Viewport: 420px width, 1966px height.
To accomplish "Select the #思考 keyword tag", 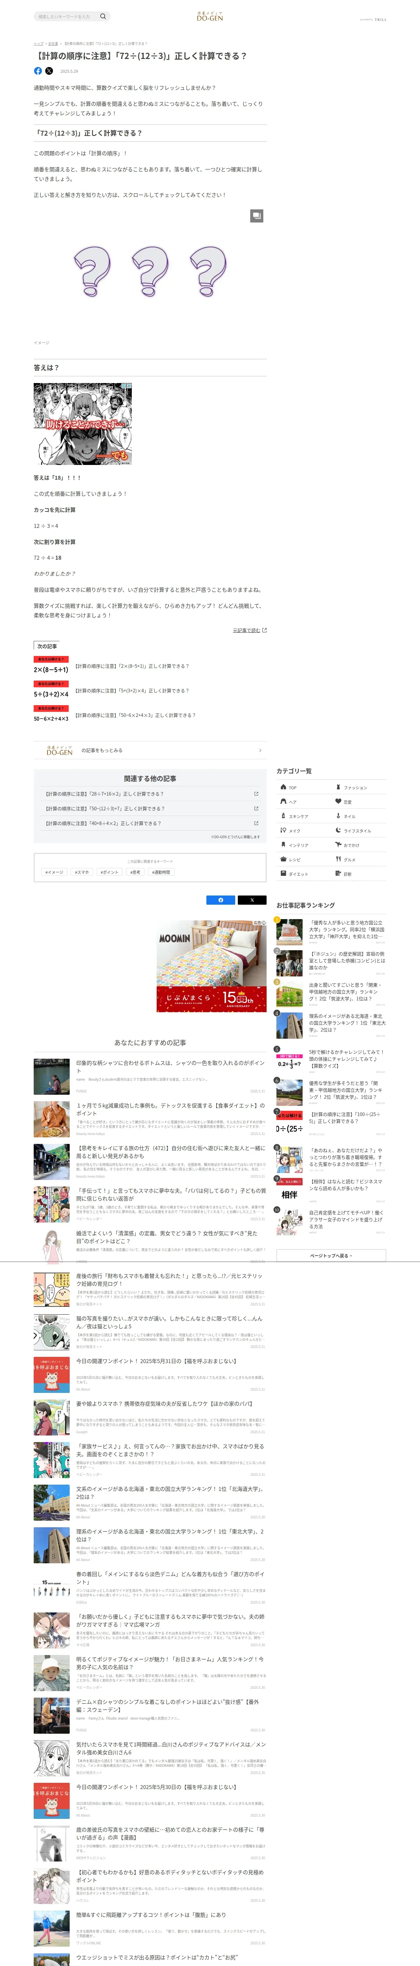I will click(135, 872).
